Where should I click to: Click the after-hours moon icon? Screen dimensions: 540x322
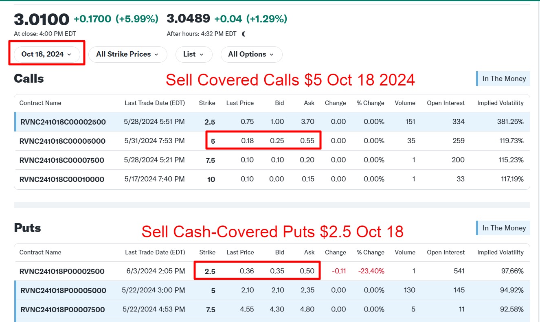pos(244,34)
